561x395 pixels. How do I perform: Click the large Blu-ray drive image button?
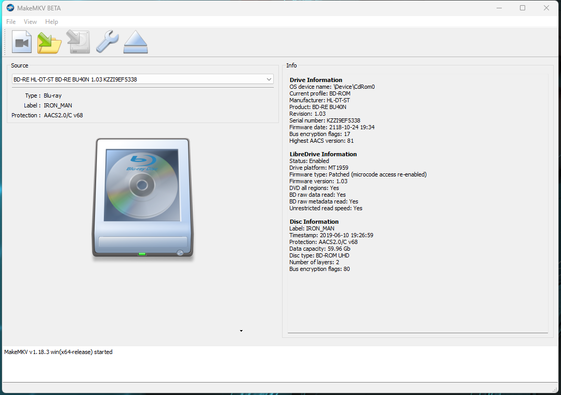[143, 198]
